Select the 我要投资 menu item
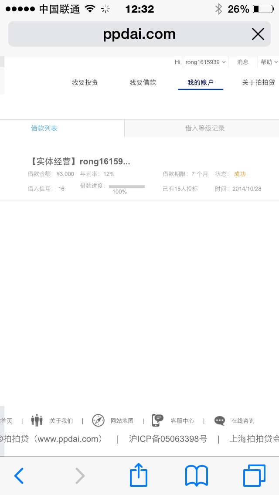Image resolution: width=279 pixels, height=495 pixels. [85, 82]
